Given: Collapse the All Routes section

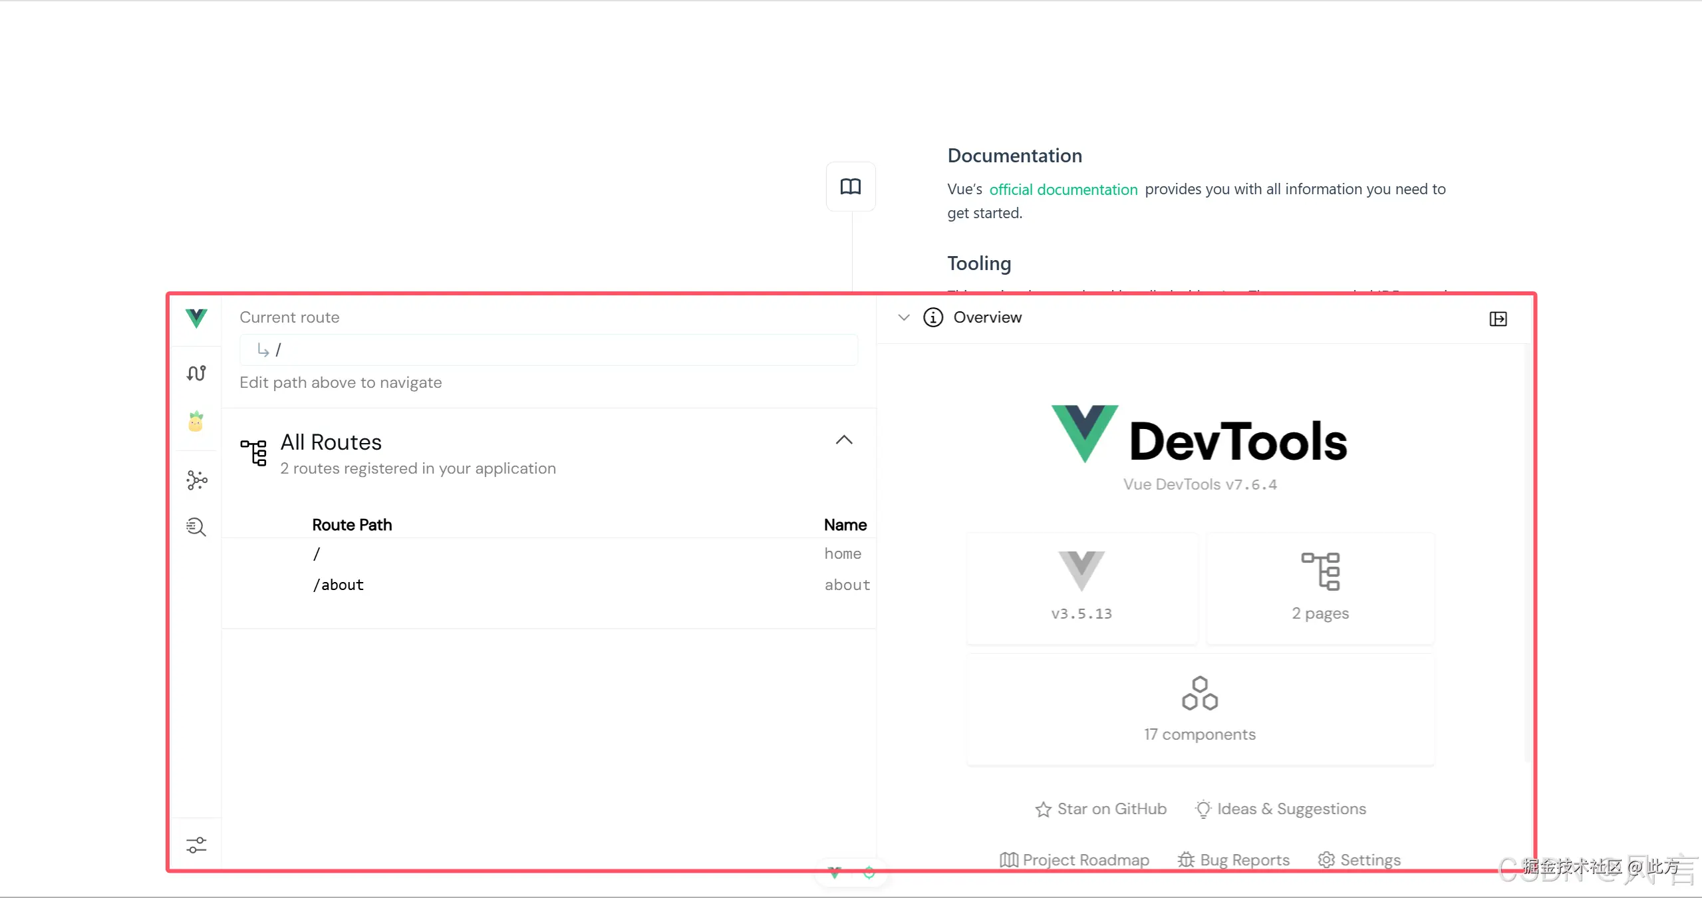Looking at the screenshot, I should coord(843,440).
